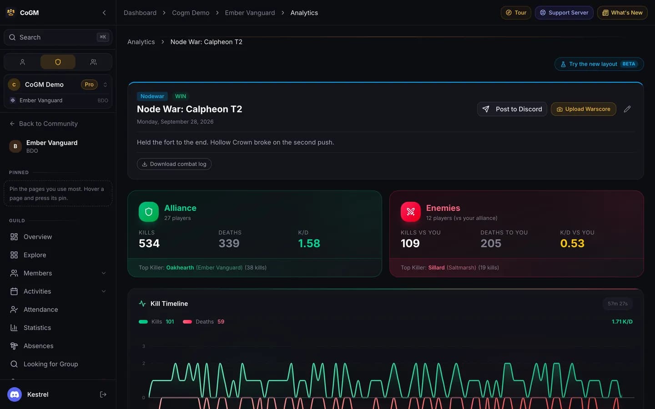Click top killer name Oakhearth
Image resolution: width=655 pixels, height=409 pixels.
coord(180,268)
